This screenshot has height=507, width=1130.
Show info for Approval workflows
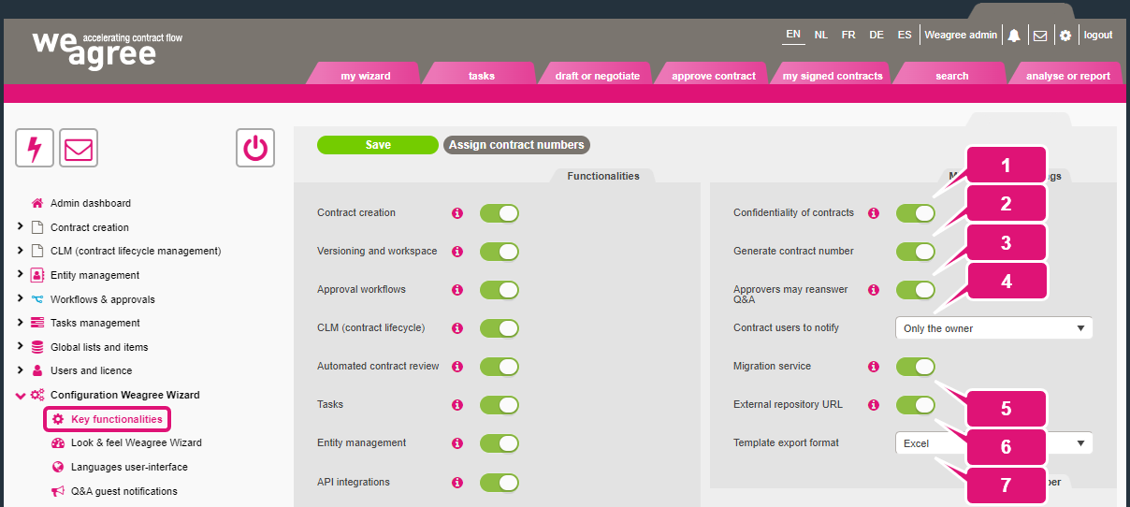[457, 290]
